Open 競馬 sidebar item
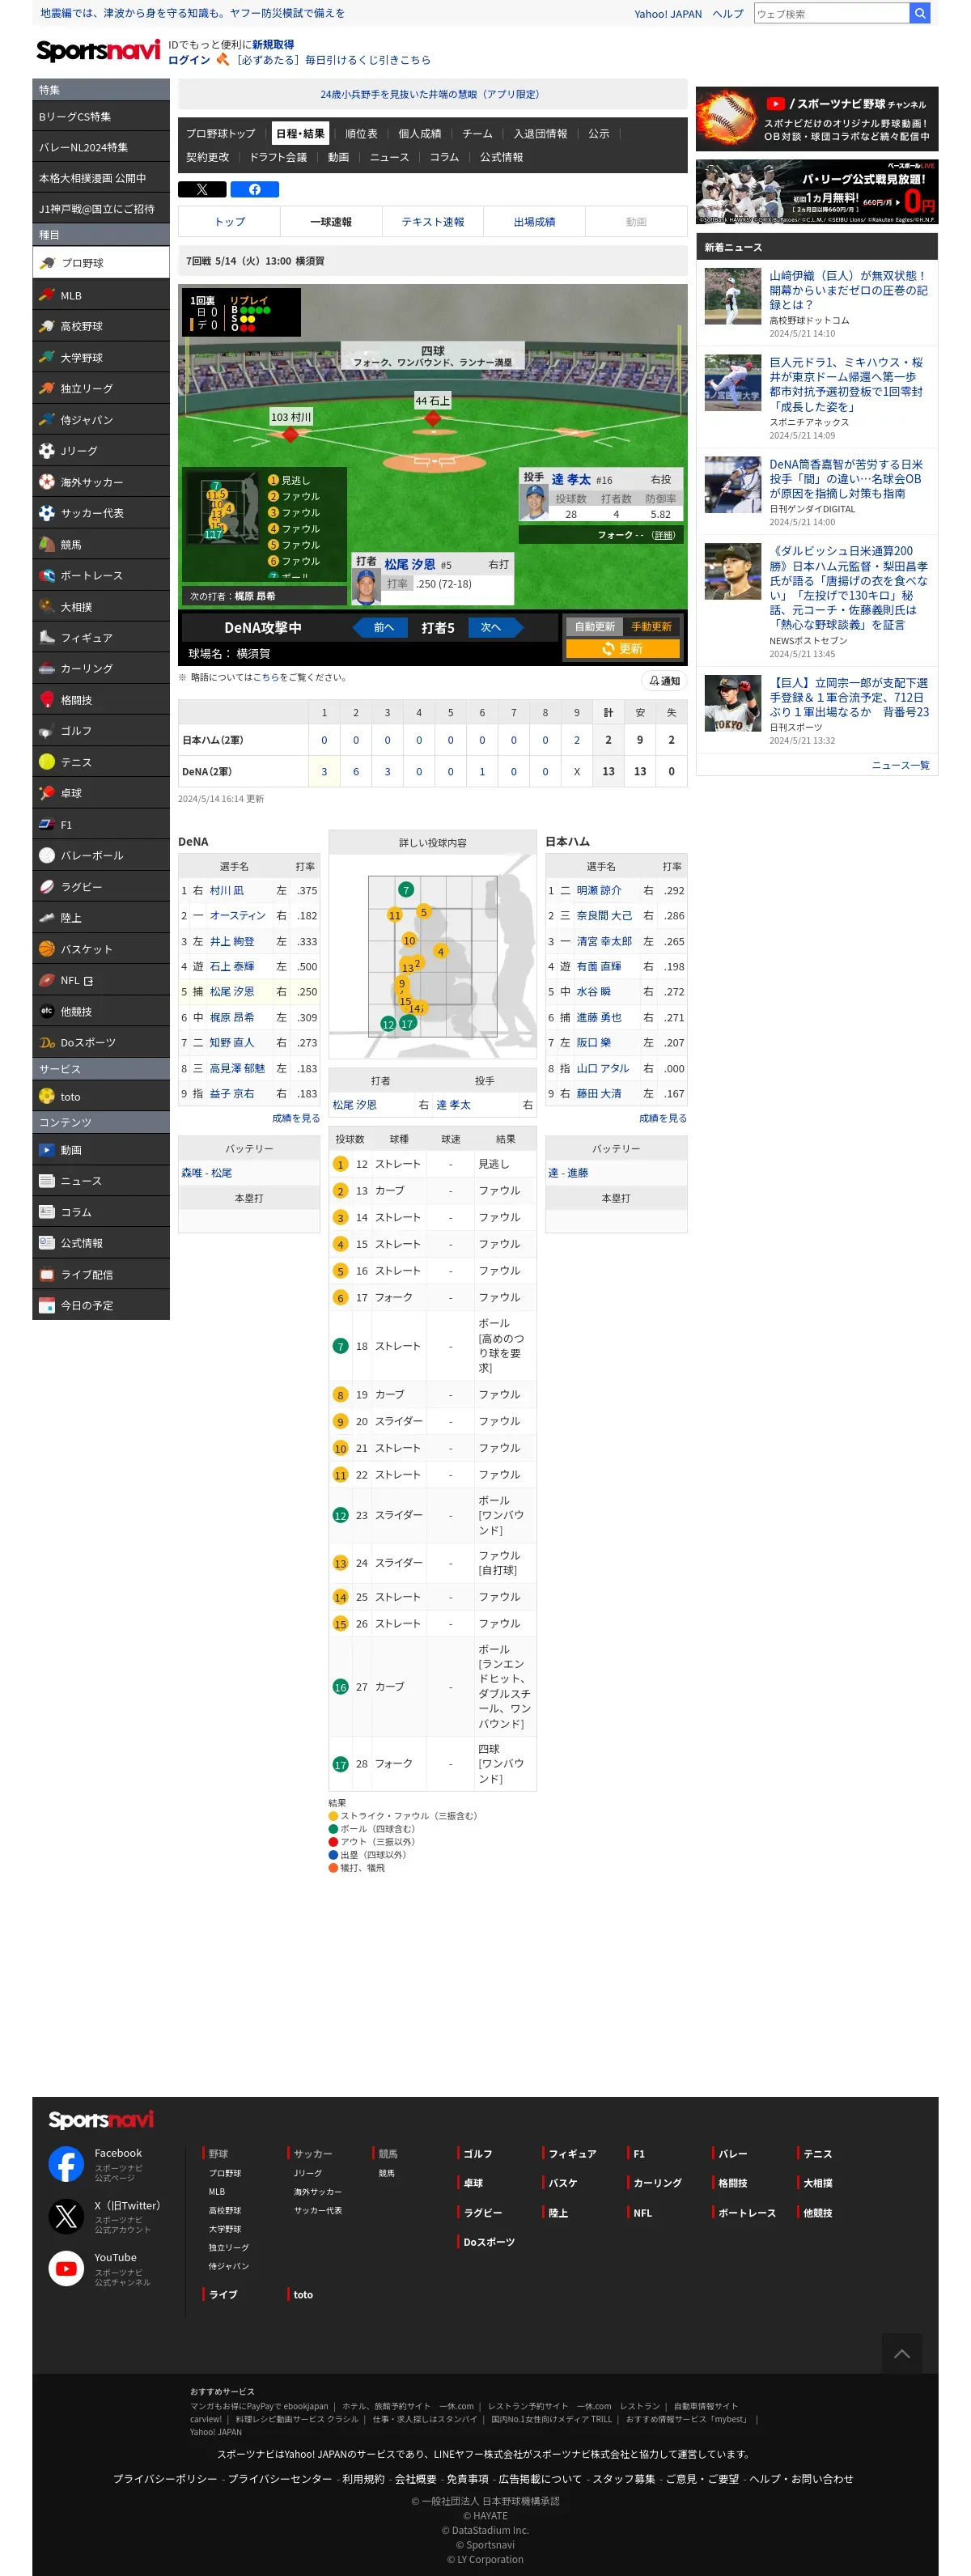The width and height of the screenshot is (971, 2576). (x=101, y=544)
